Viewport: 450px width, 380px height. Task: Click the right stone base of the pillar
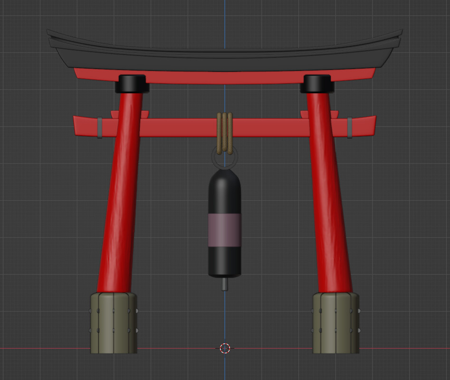pos(335,323)
